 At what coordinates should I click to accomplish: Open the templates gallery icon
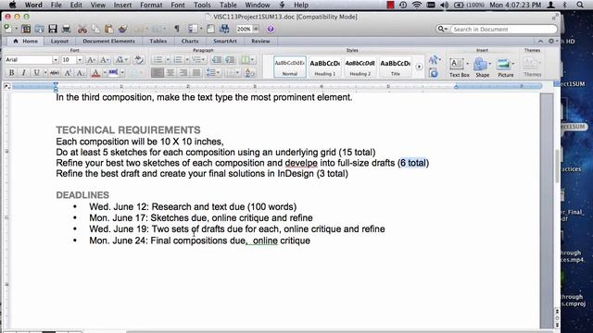[x=26, y=29]
